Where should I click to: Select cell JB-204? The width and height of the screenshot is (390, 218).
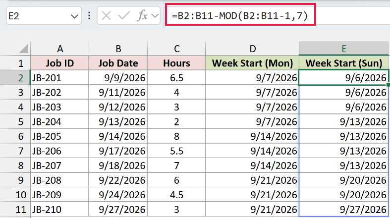coord(59,121)
